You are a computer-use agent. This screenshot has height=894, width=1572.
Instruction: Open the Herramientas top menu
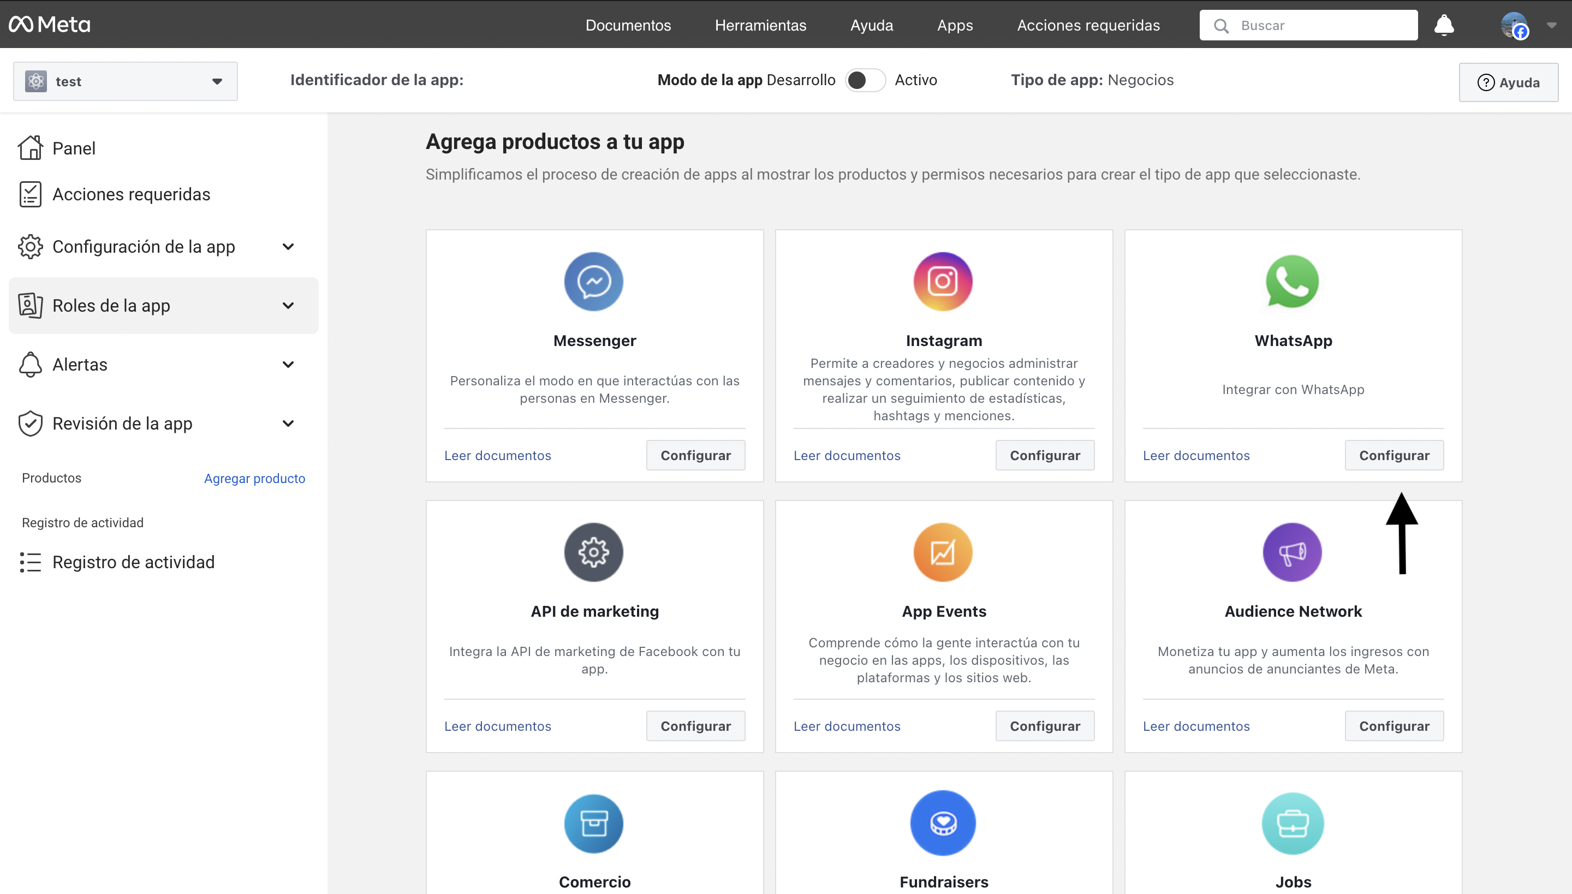[760, 25]
